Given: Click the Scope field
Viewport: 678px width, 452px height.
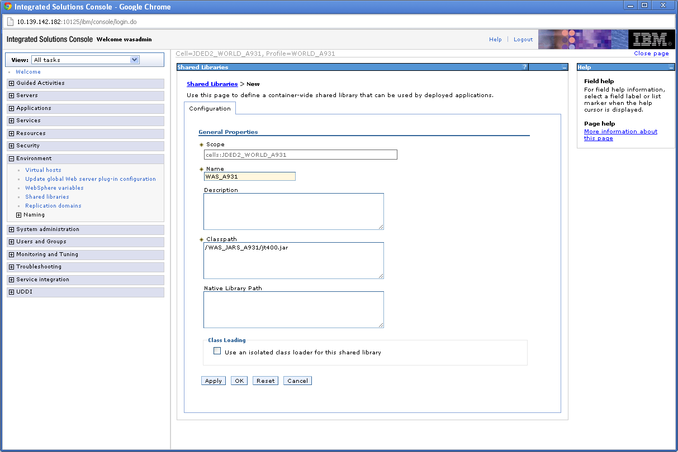Looking at the screenshot, I should pos(301,155).
